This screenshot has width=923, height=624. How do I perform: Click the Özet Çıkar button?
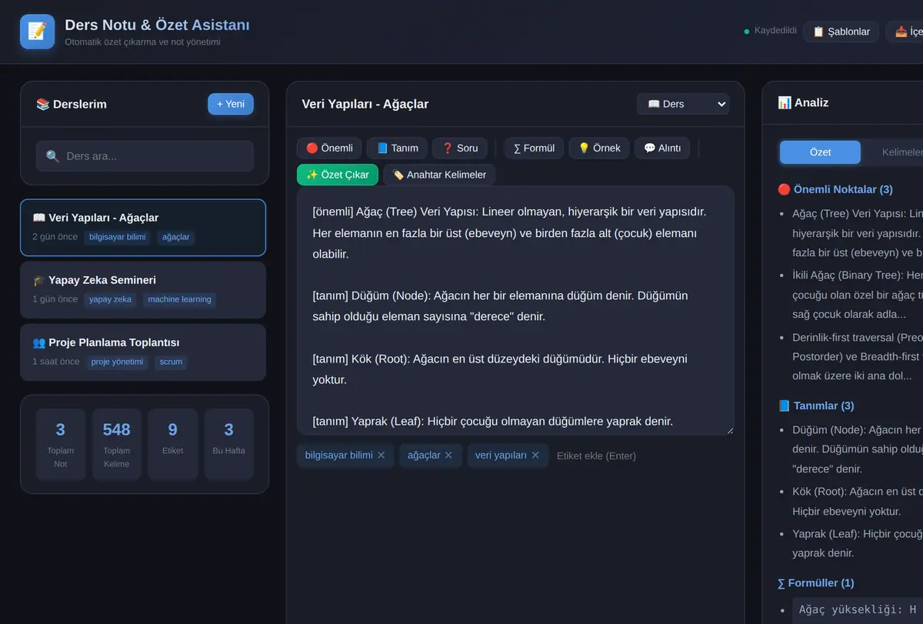[338, 175]
